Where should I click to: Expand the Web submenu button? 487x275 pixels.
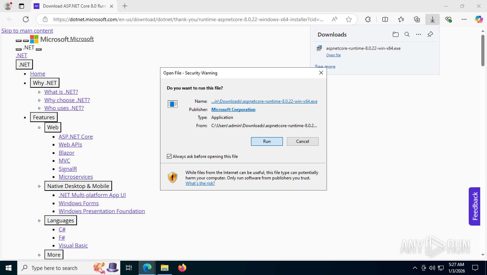click(53, 127)
